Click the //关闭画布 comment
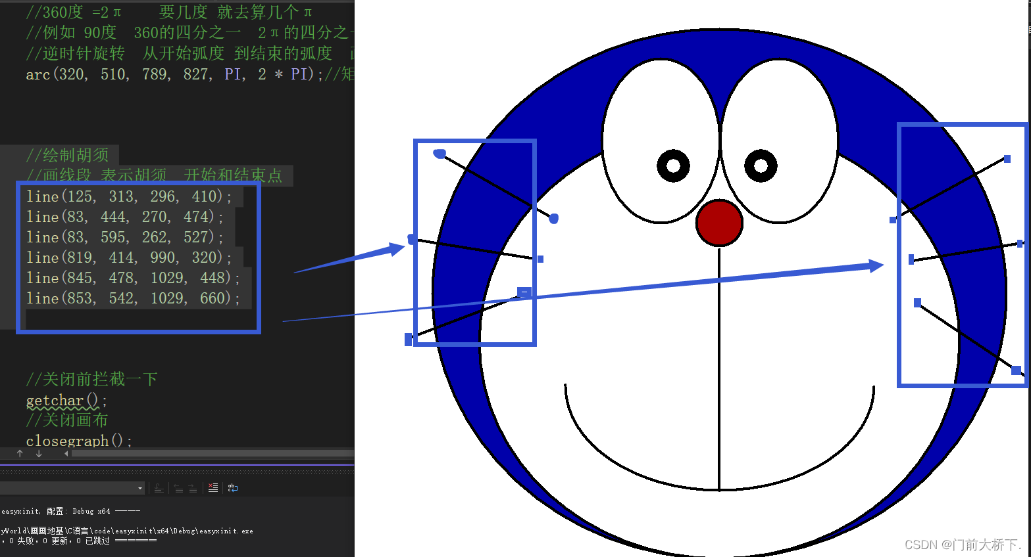This screenshot has width=1031, height=557. click(66, 420)
